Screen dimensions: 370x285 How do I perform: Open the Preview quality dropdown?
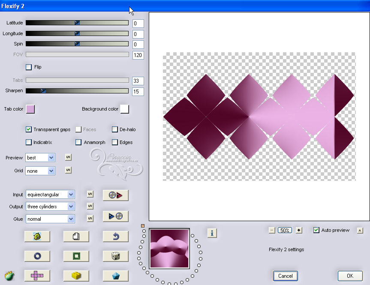(x=40, y=158)
